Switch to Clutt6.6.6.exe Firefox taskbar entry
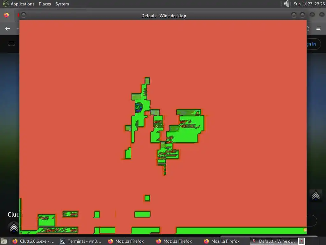 click(34, 241)
